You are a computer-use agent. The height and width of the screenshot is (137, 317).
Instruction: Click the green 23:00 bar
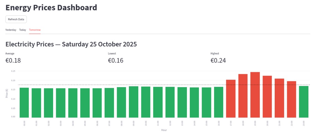tap(304, 102)
